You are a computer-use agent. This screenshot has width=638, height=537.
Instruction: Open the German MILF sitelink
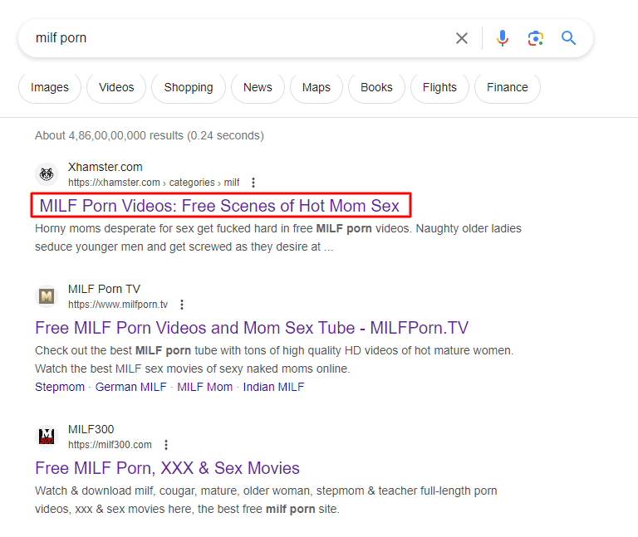[131, 387]
